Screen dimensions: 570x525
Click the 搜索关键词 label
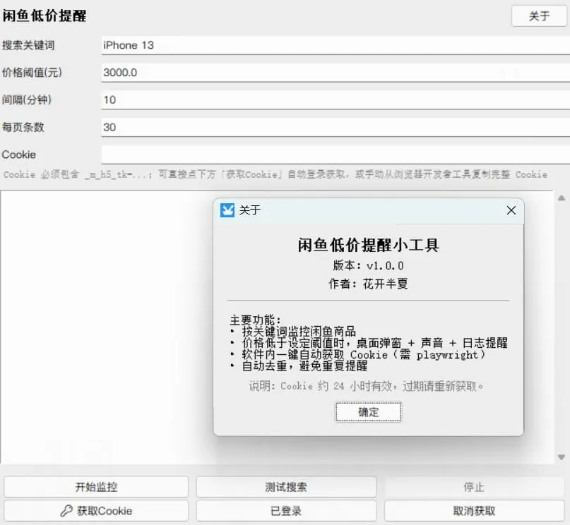[28, 45]
